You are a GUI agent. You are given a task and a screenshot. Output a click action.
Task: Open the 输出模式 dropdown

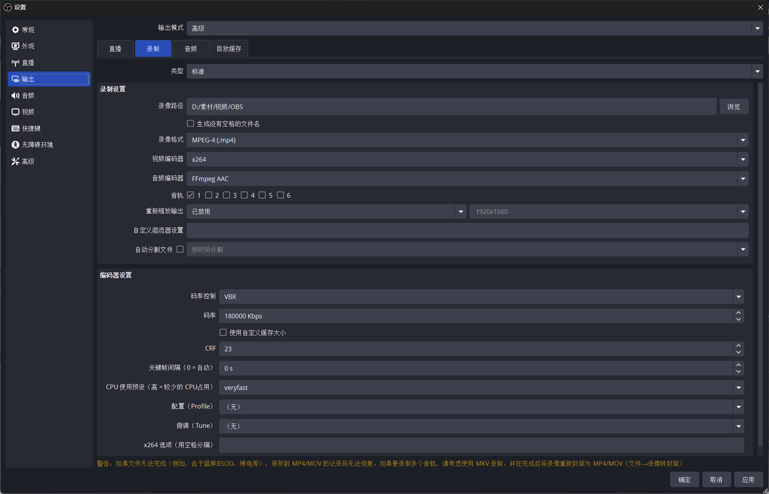pos(475,28)
